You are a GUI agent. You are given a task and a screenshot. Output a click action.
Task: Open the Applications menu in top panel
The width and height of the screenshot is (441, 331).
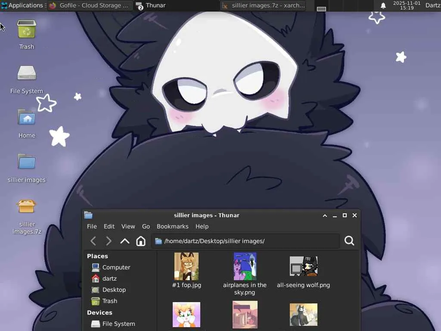coord(23,5)
